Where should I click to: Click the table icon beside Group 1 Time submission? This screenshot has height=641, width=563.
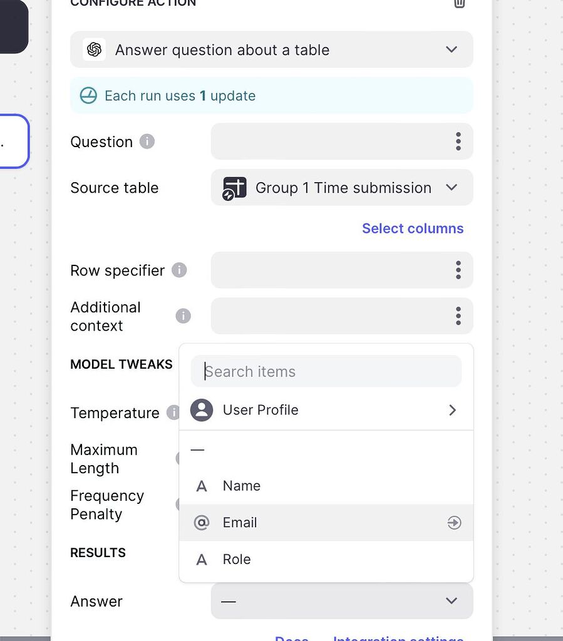tap(233, 187)
